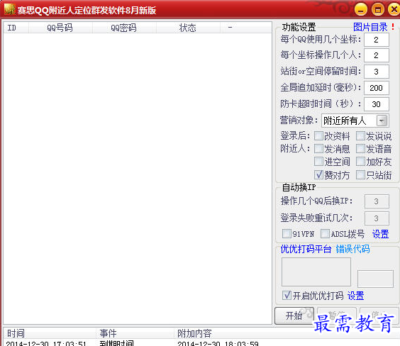This screenshot has width=400, height=346.
Task: Sort by the ID column header
Action: (x=16, y=28)
